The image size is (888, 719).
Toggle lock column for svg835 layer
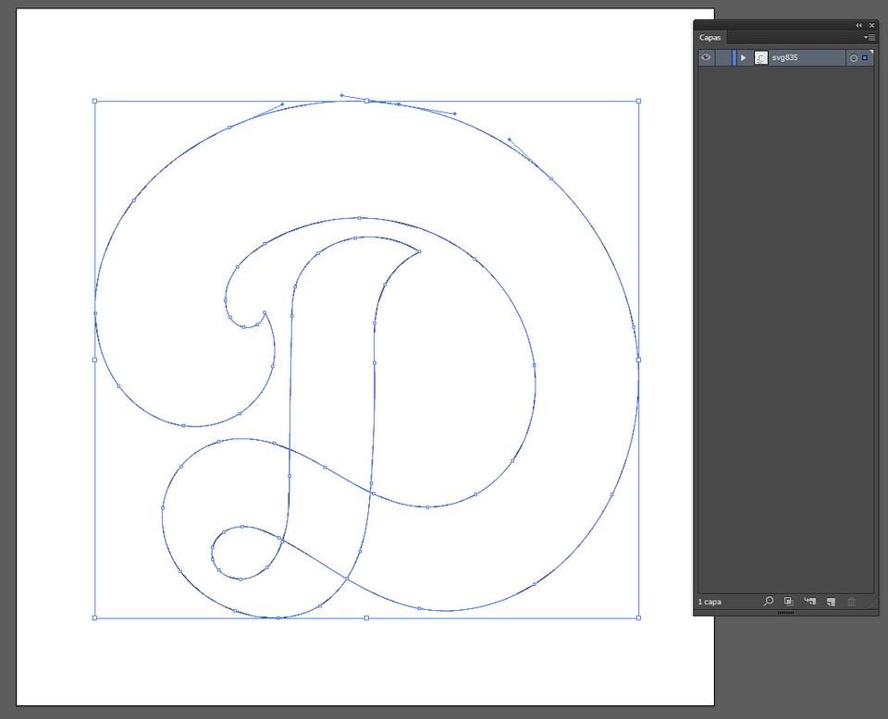(x=722, y=57)
